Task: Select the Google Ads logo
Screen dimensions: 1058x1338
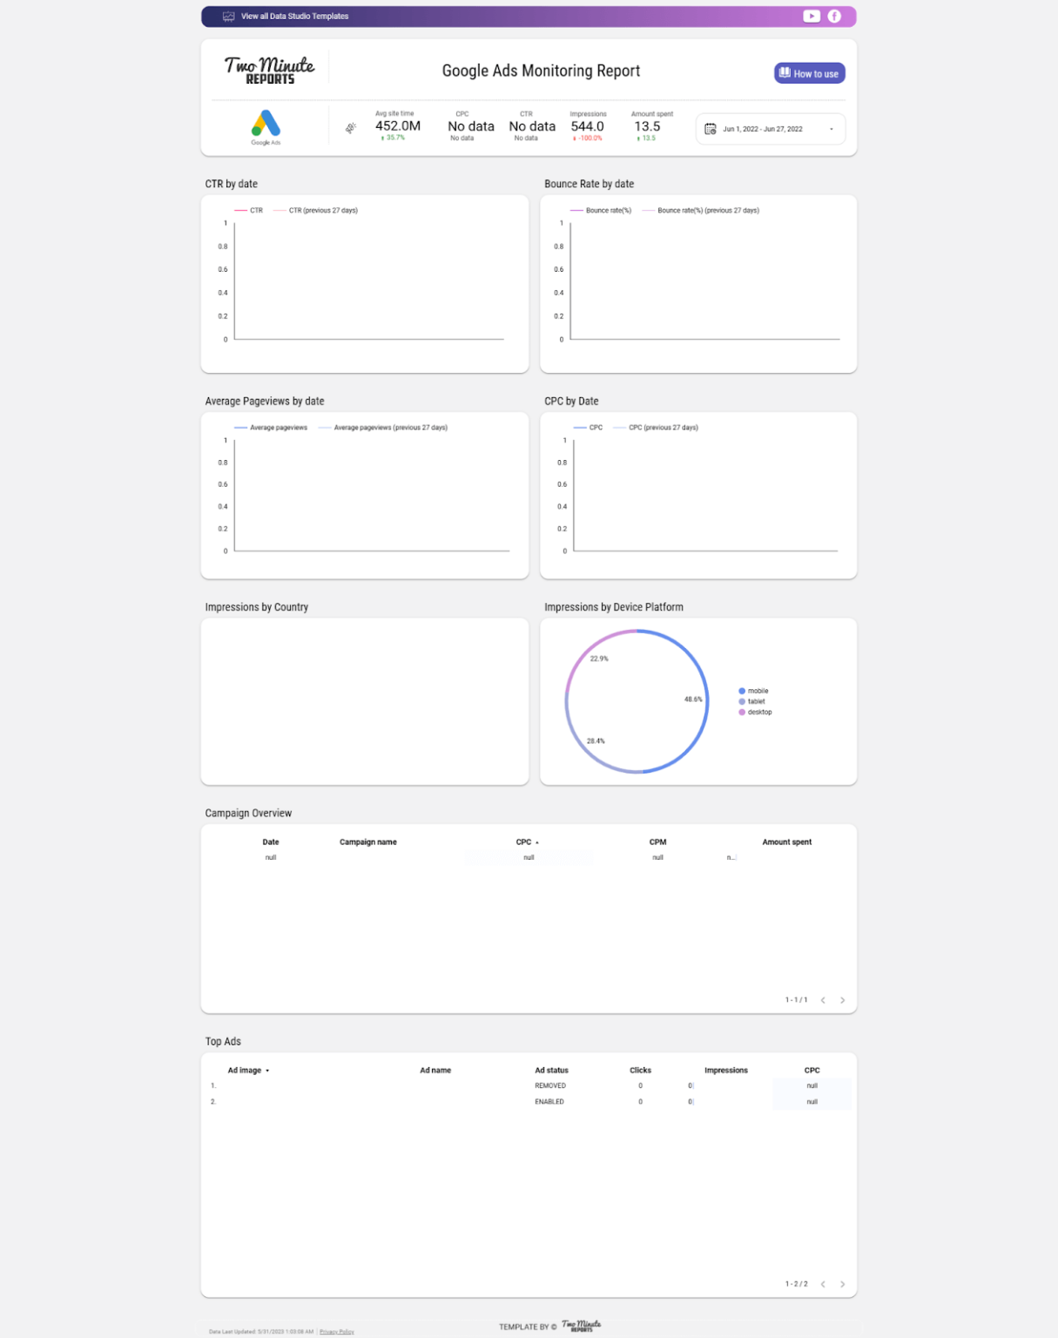Action: pyautogui.click(x=267, y=123)
